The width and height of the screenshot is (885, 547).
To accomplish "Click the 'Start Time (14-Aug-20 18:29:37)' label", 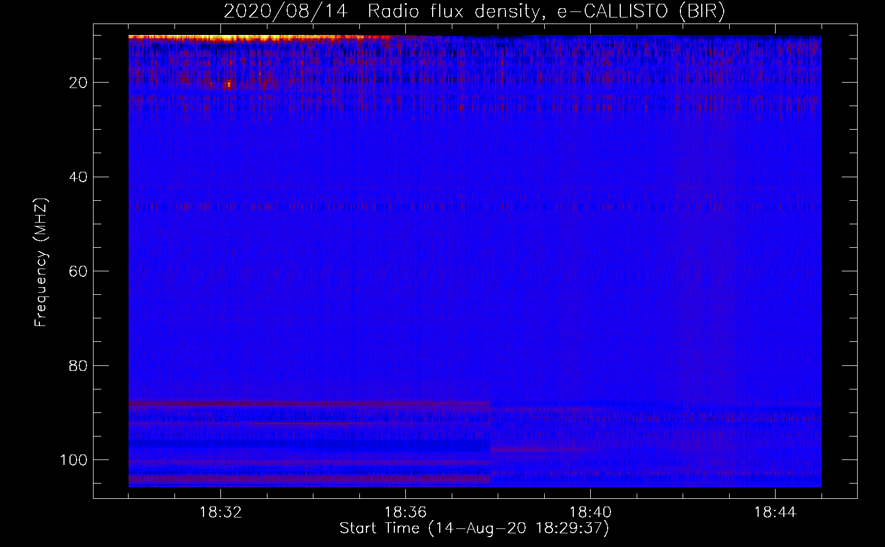I will [474, 528].
